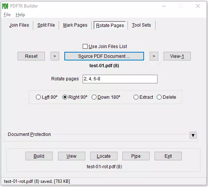This screenshot has height=187, width=208.
Task: Switch to the Mark Pages tab
Action: [75, 25]
